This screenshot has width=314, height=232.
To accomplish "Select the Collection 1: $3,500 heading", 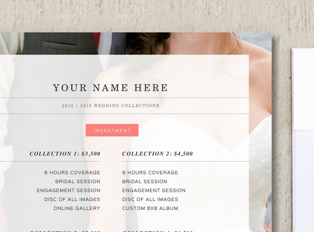I will coord(65,154).
